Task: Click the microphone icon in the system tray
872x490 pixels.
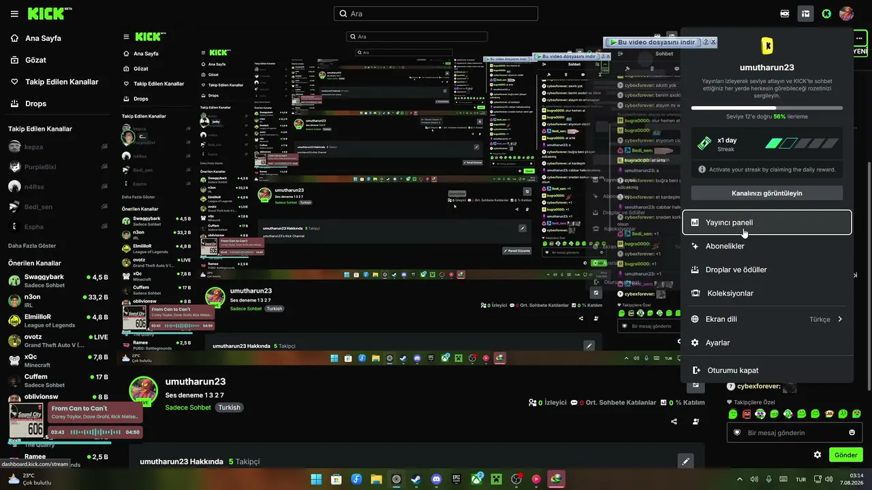Action: click(x=769, y=479)
